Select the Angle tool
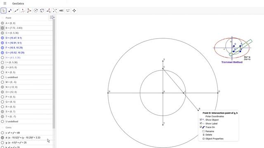Viewport: 264px width, 148px height. tap(49, 11)
